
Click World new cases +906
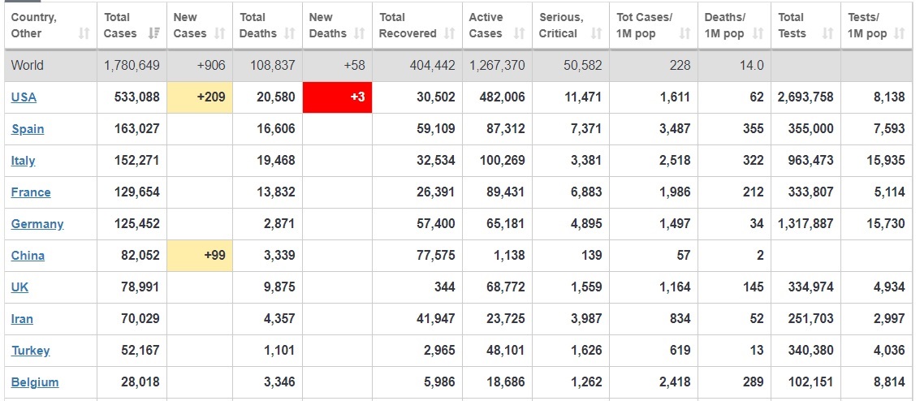pos(210,65)
